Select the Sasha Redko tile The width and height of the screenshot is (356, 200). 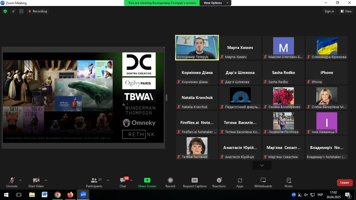(x=284, y=73)
